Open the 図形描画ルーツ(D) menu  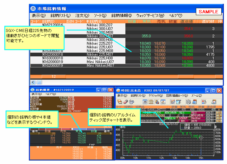point(177,95)
